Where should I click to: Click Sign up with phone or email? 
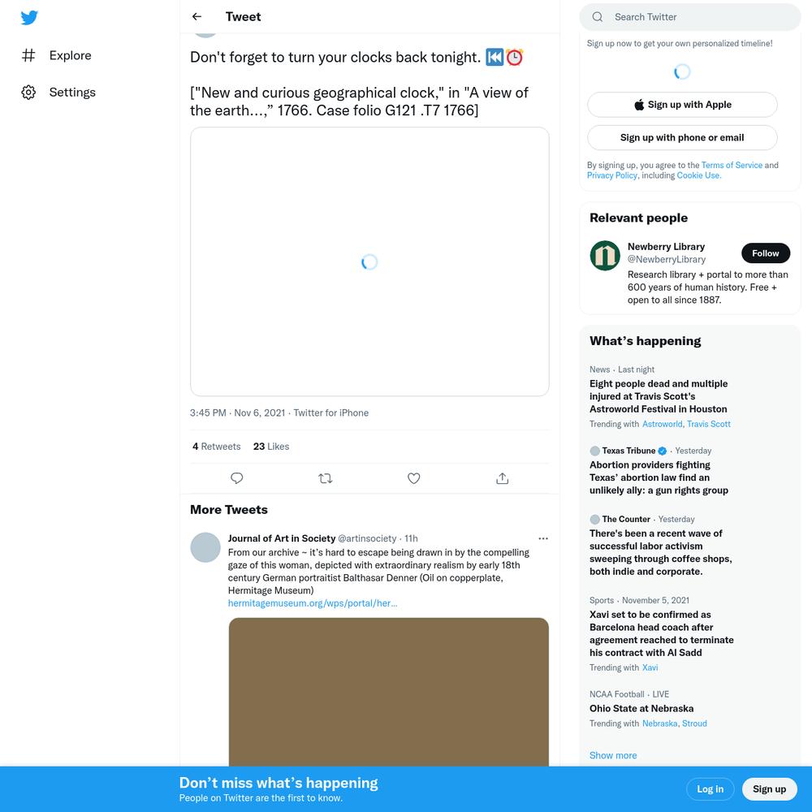682,138
